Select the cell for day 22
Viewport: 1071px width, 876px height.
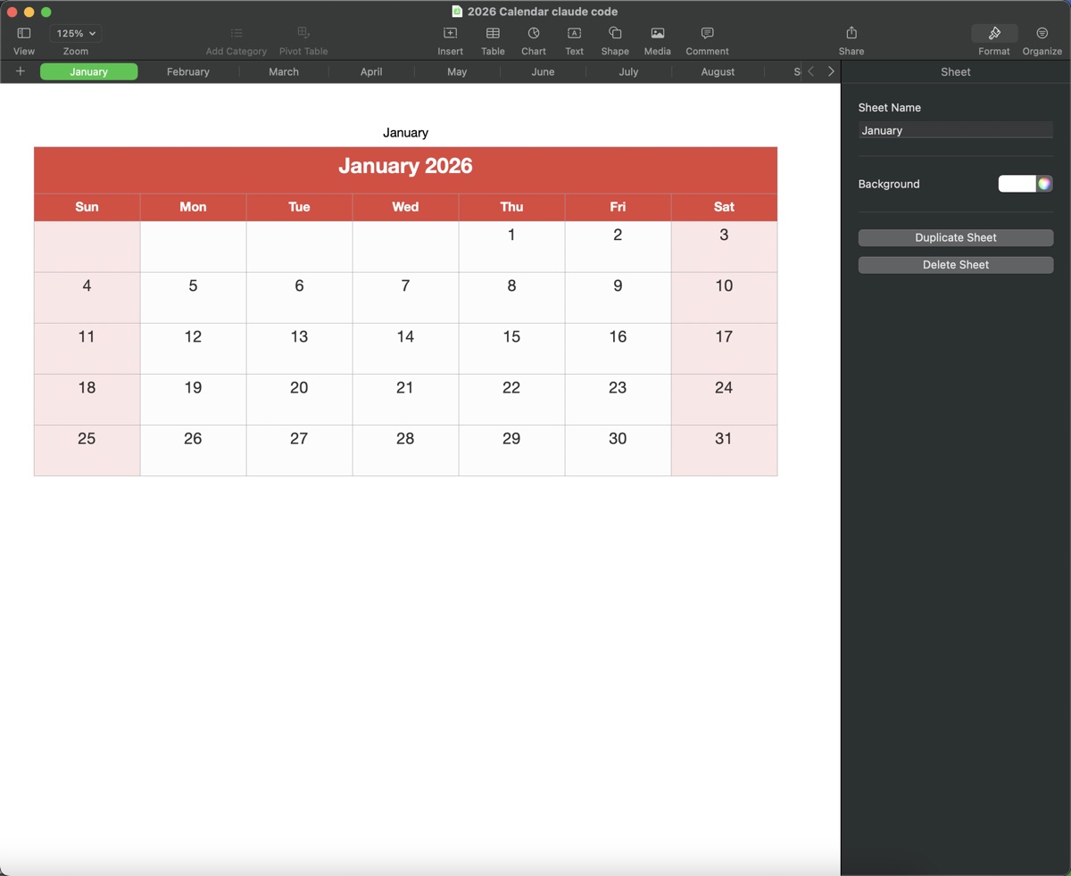tap(511, 399)
